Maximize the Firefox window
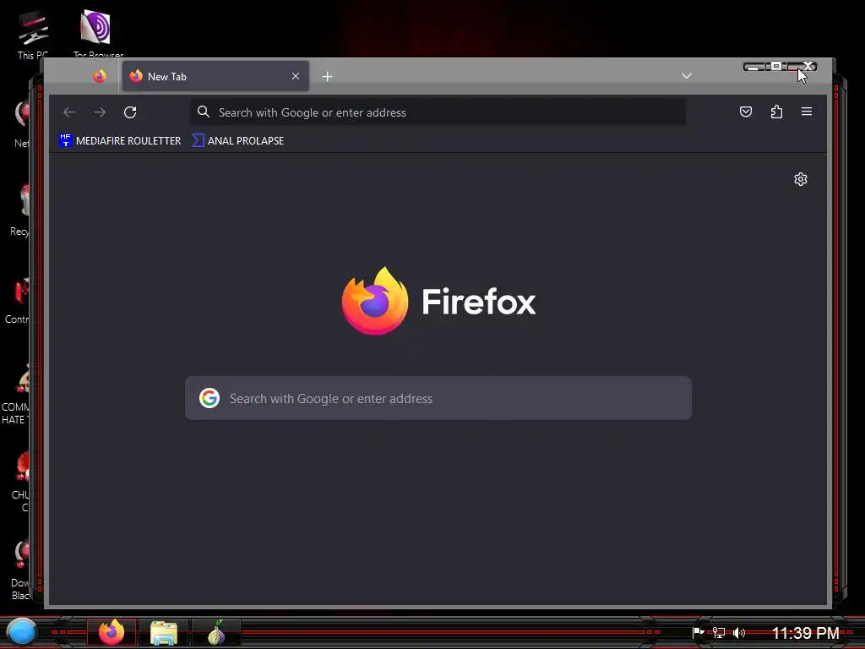865x649 pixels. pyautogui.click(x=775, y=67)
